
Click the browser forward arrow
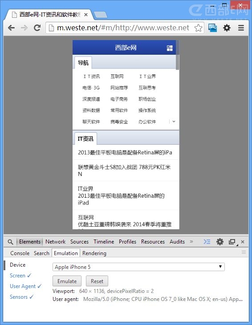[24, 28]
